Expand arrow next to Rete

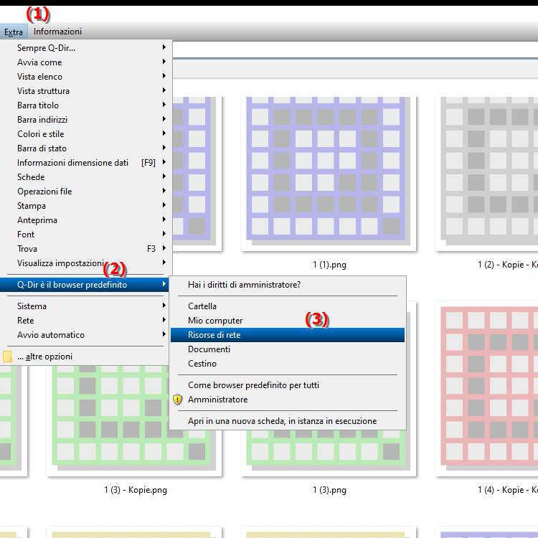tap(164, 320)
